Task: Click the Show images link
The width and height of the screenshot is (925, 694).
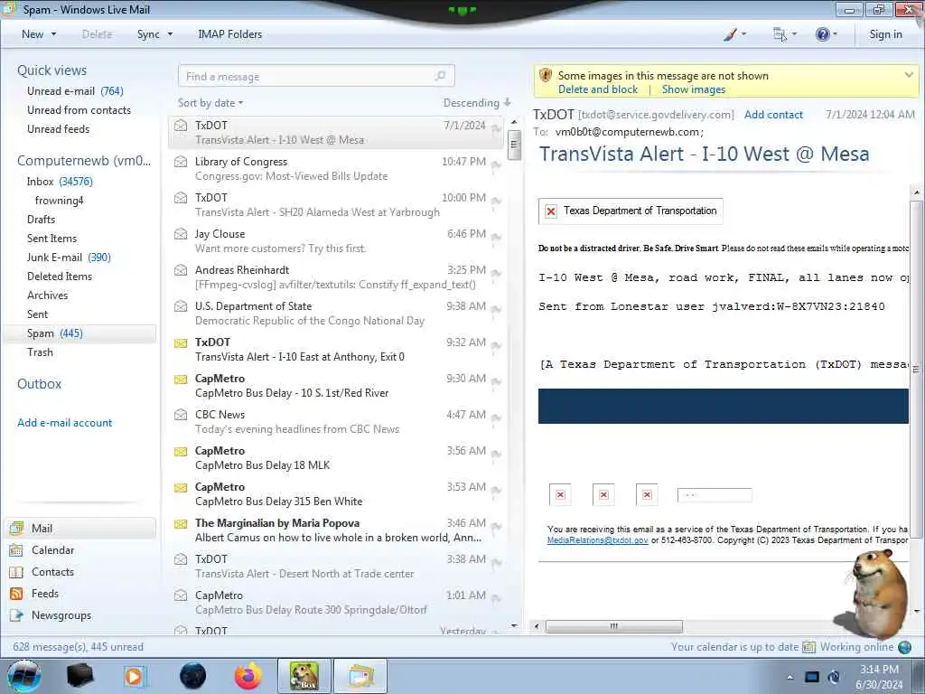Action: point(693,89)
